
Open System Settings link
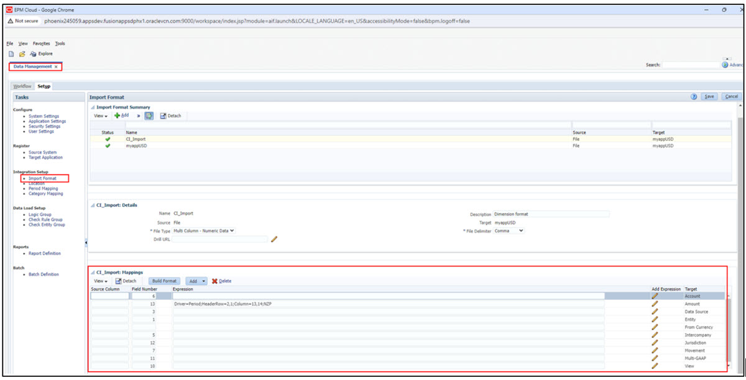tap(44, 116)
